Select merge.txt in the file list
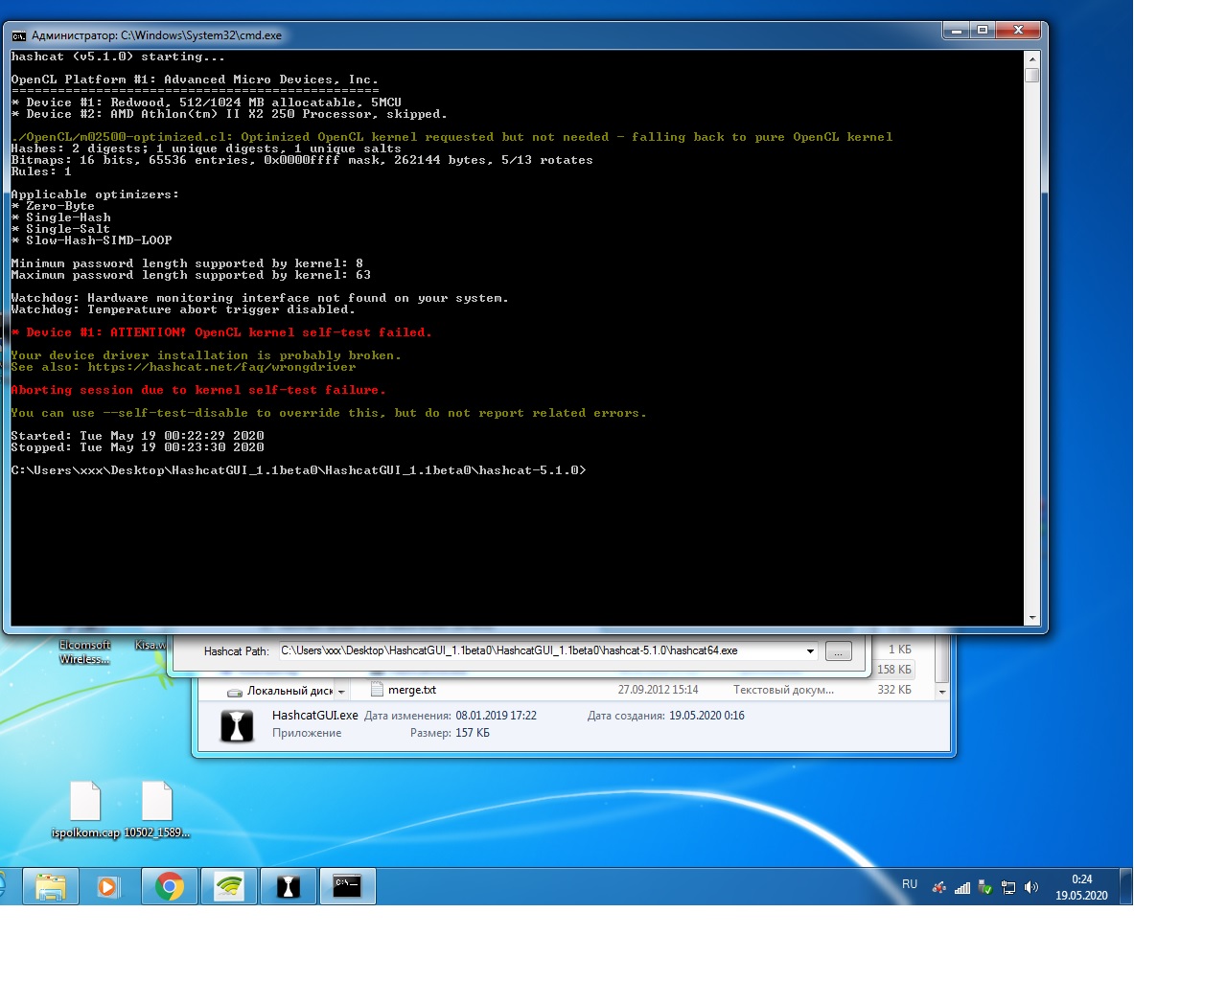The image size is (1227, 981). point(412,690)
